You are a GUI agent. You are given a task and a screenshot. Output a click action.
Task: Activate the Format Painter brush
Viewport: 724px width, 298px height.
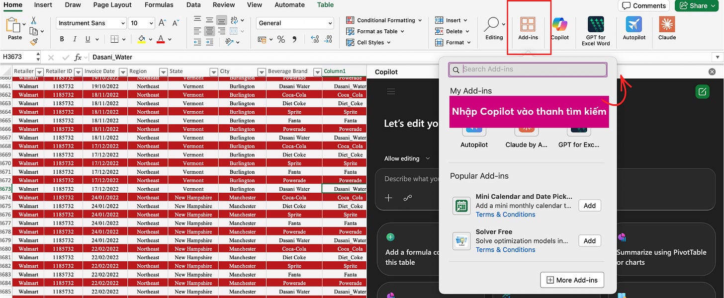coord(34,42)
